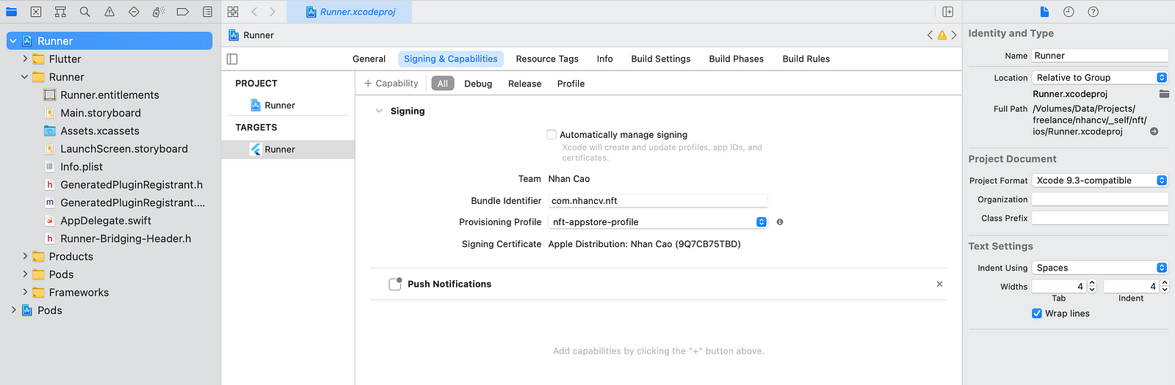Enable Automatically manage signing checkbox
The image size is (1175, 385).
point(552,134)
